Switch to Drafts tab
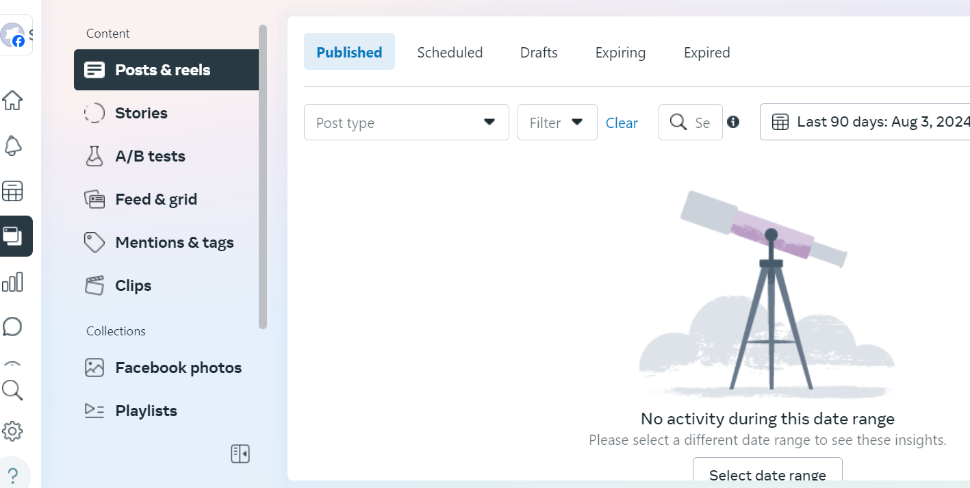 (539, 52)
